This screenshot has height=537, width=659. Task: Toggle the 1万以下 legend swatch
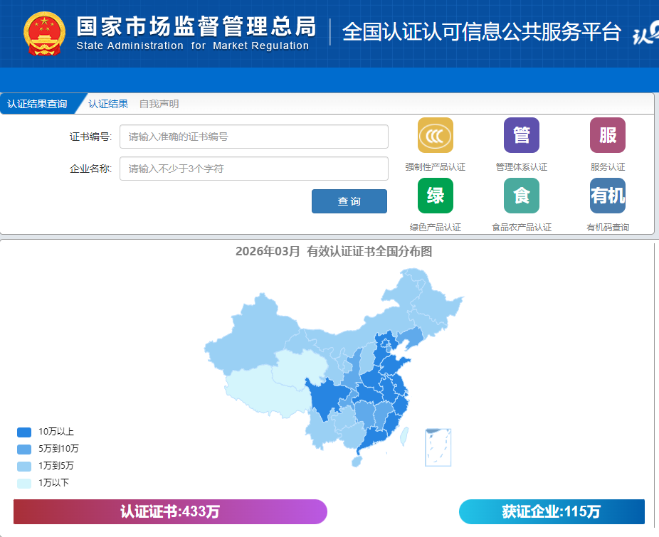24,483
